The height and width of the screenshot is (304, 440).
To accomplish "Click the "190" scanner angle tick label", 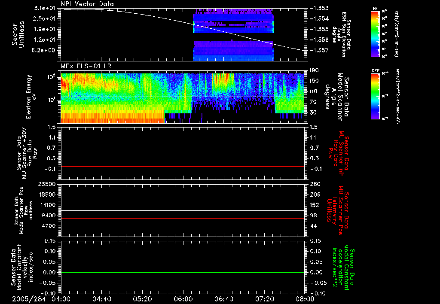I will pos(315,70).
